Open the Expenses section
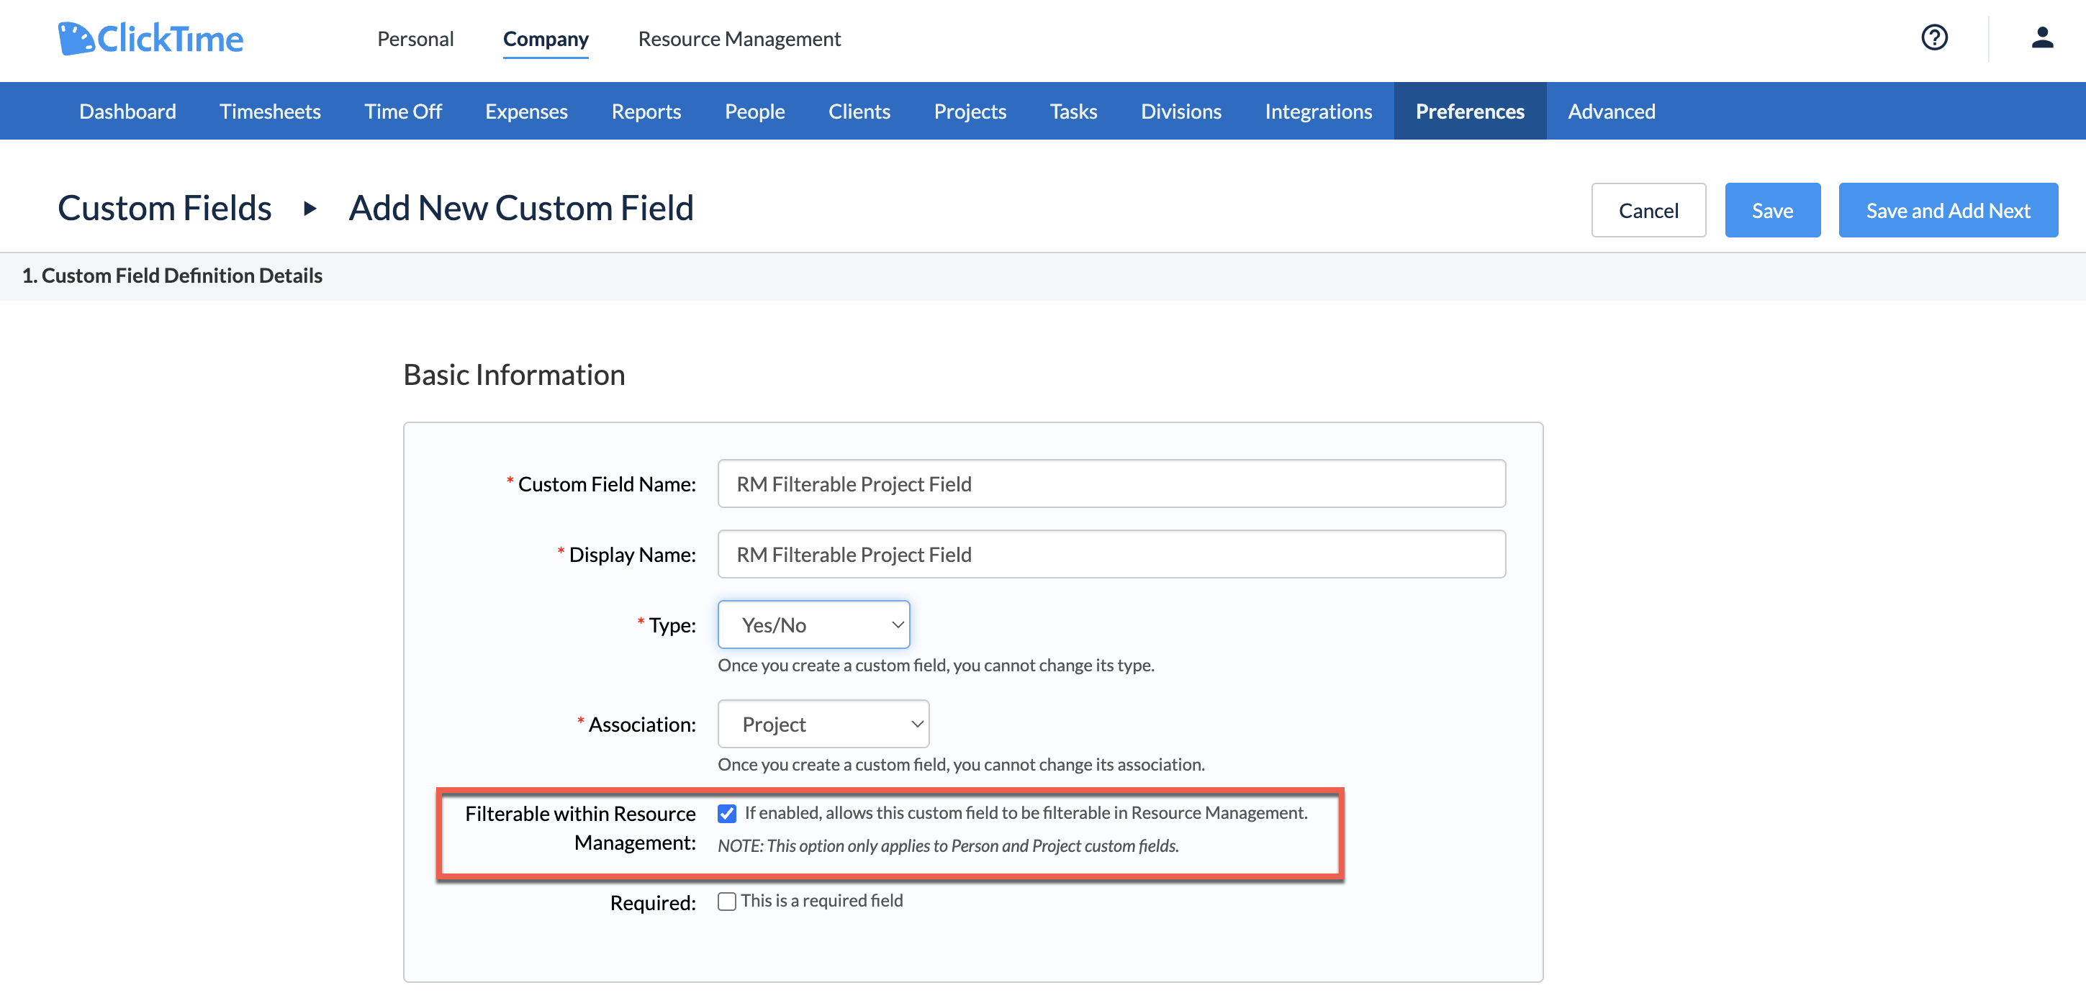Image resolution: width=2086 pixels, height=1003 pixels. coord(525,111)
